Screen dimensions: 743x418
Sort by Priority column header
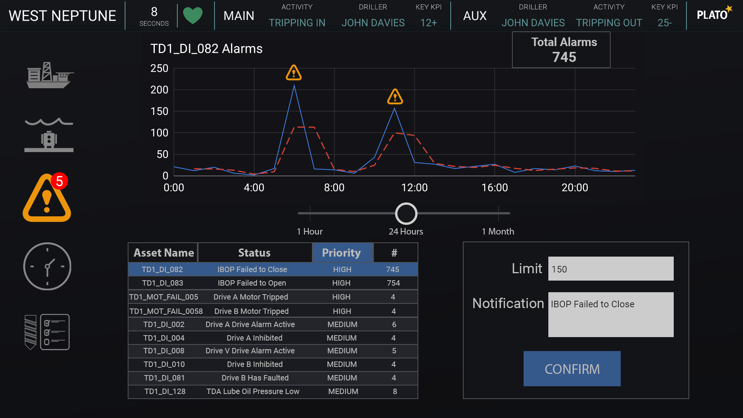342,253
